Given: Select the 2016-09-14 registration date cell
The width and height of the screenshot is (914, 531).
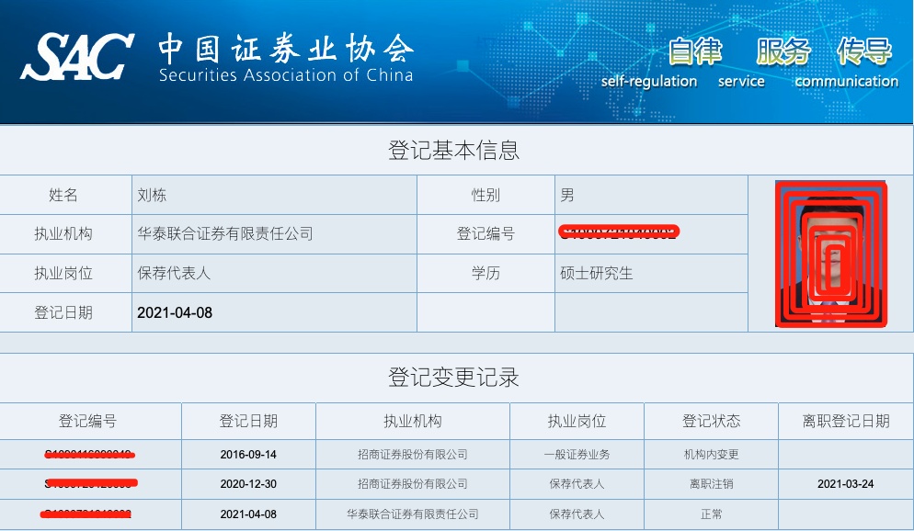Looking at the screenshot, I should click(x=248, y=454).
